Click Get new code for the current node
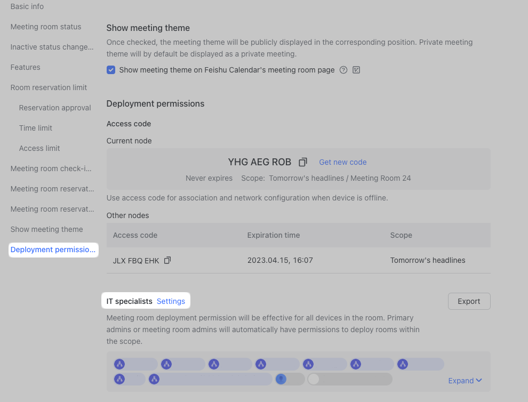This screenshot has width=528, height=402. click(342, 162)
